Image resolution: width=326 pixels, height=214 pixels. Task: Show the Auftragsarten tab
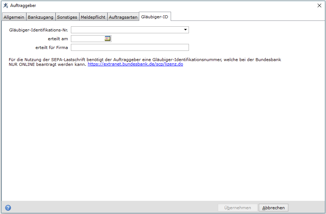(123, 17)
